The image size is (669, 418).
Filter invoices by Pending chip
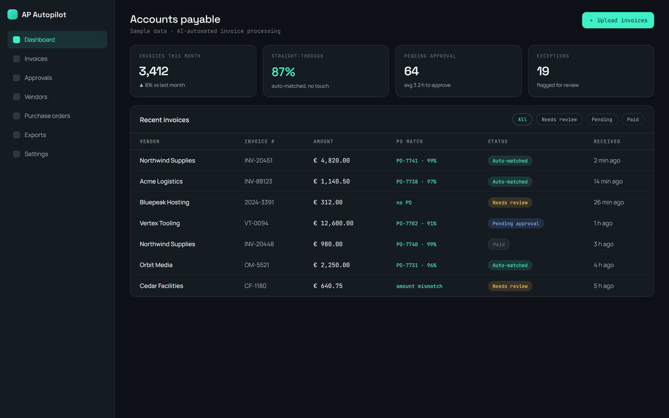point(602,120)
